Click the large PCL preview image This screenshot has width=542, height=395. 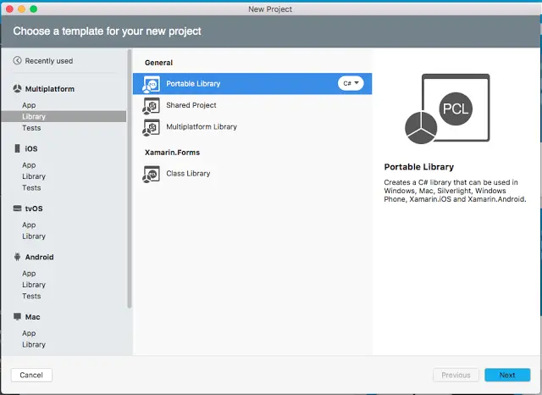tap(447, 109)
